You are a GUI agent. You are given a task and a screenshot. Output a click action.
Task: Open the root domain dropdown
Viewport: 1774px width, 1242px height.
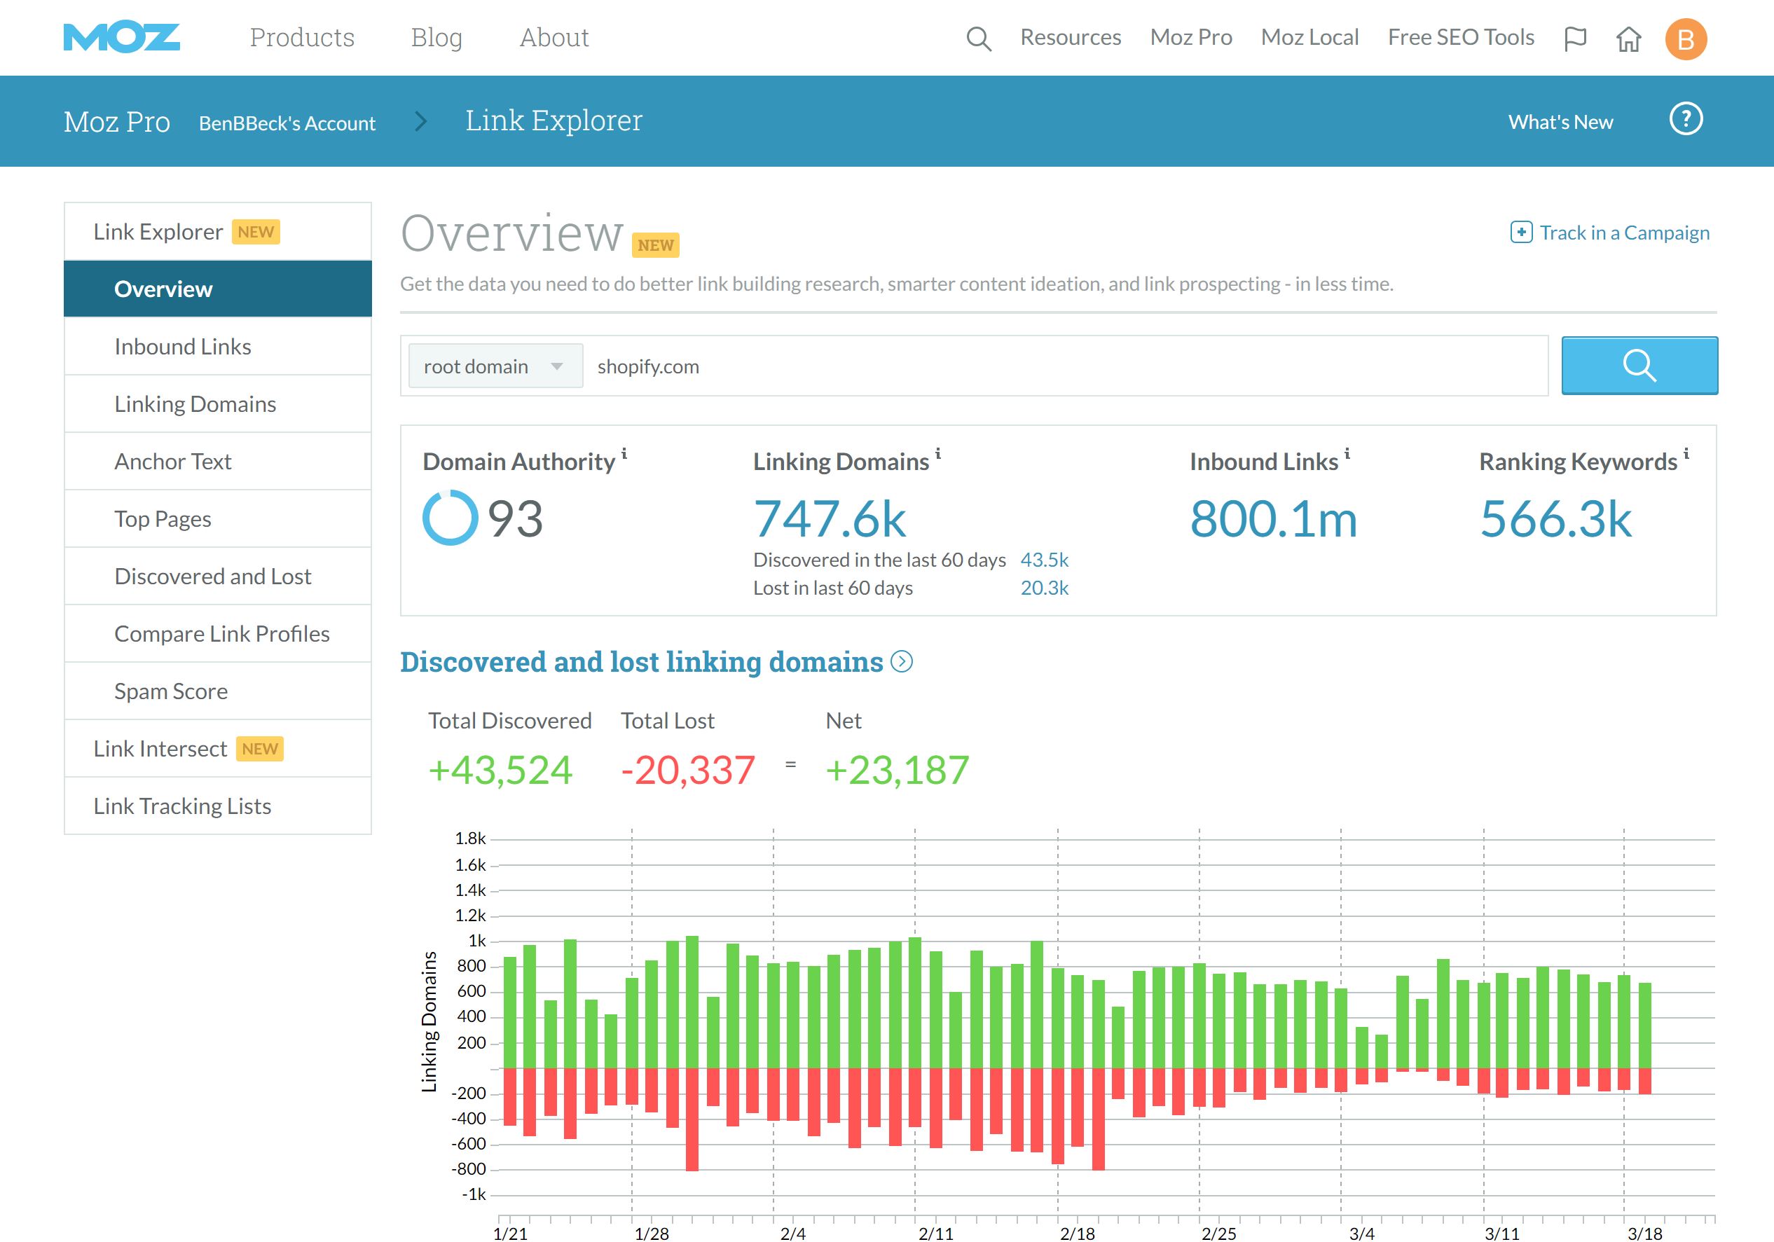pos(495,366)
